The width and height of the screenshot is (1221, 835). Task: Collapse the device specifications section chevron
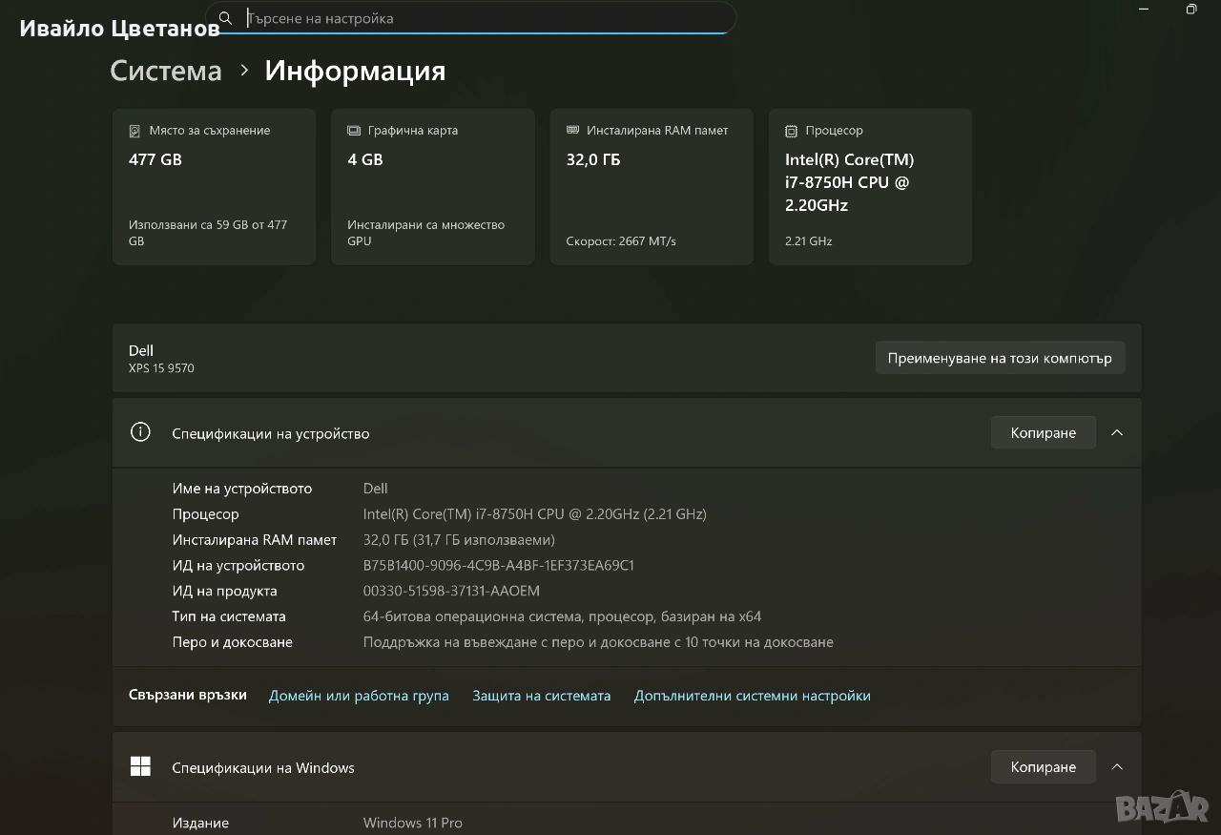click(x=1117, y=432)
